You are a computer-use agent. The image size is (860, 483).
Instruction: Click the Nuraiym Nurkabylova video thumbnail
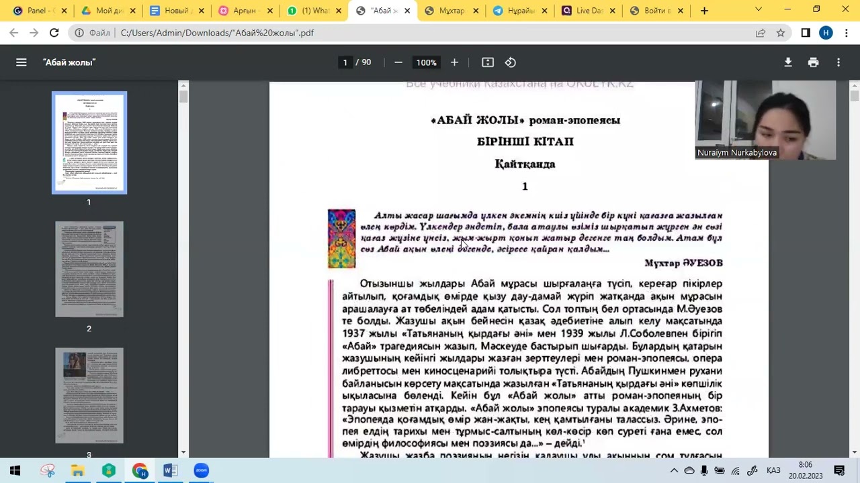(766, 120)
